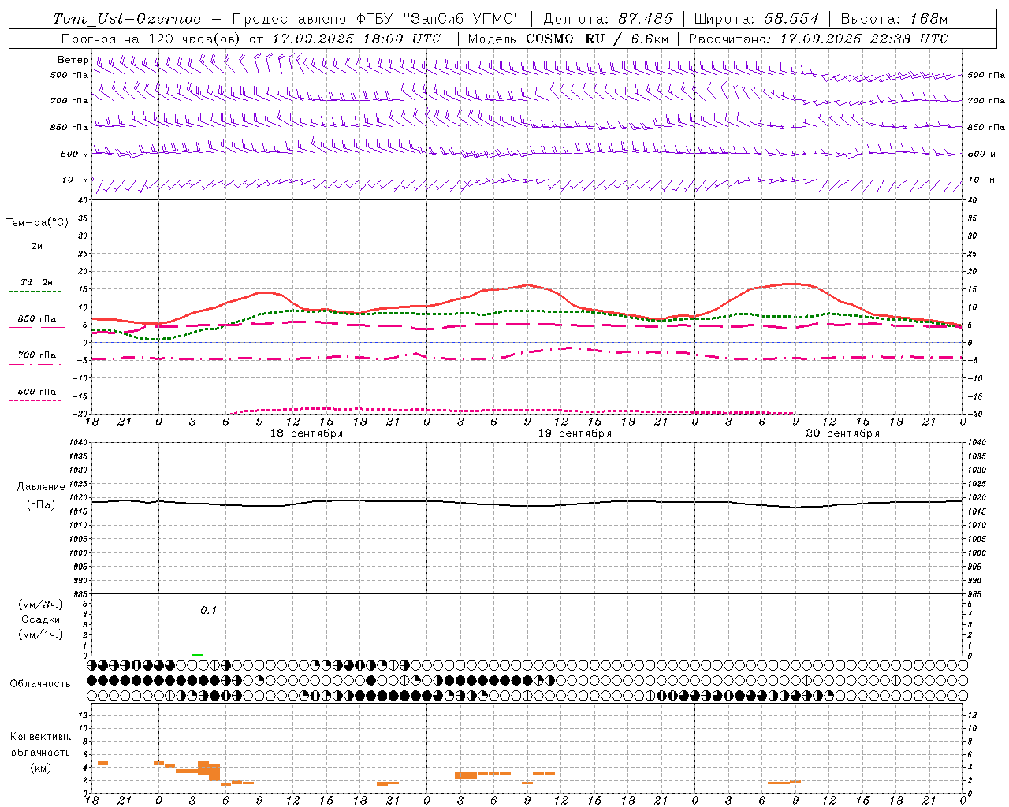Click the green precipitation bar
The image size is (1009, 807).
[x=198, y=654]
